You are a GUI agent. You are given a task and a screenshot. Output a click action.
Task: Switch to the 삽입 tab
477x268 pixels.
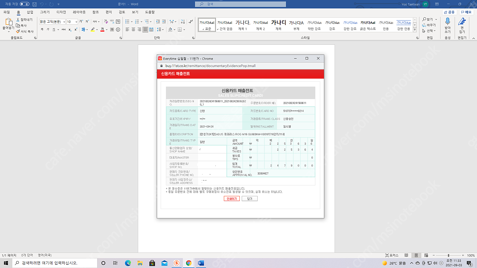click(30, 12)
